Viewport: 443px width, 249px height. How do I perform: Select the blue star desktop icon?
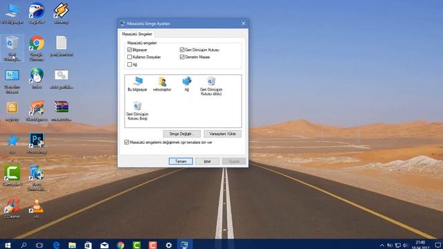(x=12, y=144)
